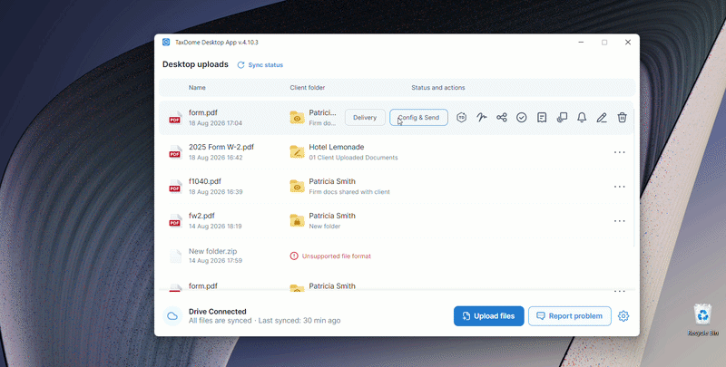This screenshot has width=726, height=367.
Task: Open Recycle Bin on the desktop
Action: click(x=702, y=319)
